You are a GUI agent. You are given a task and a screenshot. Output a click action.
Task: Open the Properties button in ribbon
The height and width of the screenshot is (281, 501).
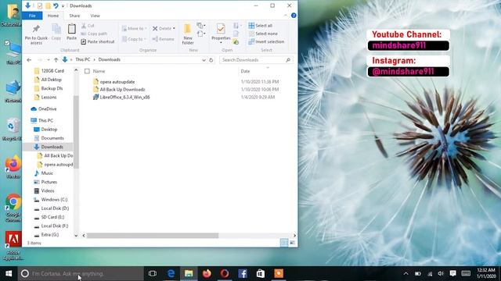221,34
